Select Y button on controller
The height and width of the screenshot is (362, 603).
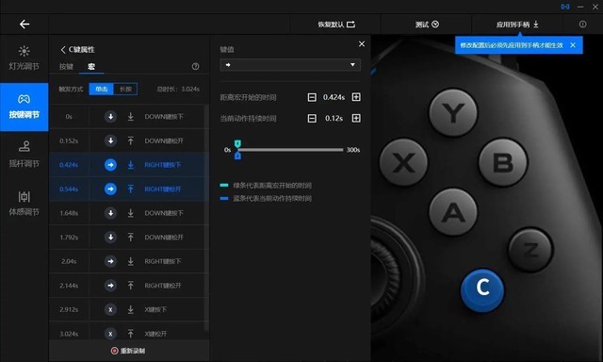click(453, 113)
